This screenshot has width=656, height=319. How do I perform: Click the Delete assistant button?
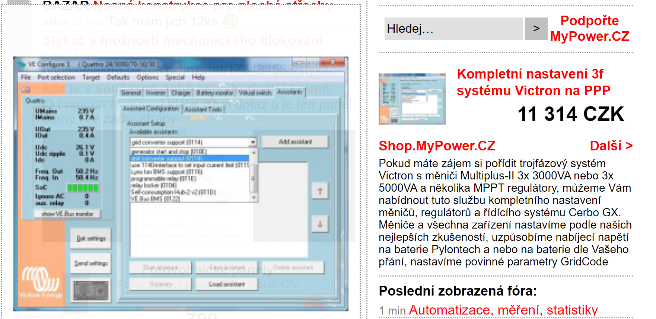pos(293,268)
